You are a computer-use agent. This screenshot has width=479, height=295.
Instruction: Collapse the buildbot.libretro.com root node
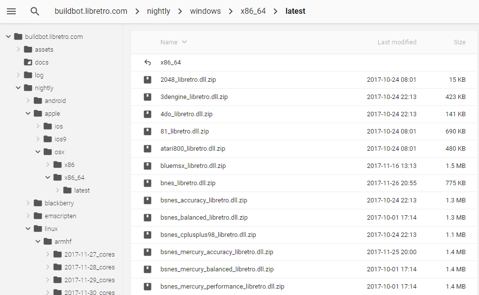8,37
